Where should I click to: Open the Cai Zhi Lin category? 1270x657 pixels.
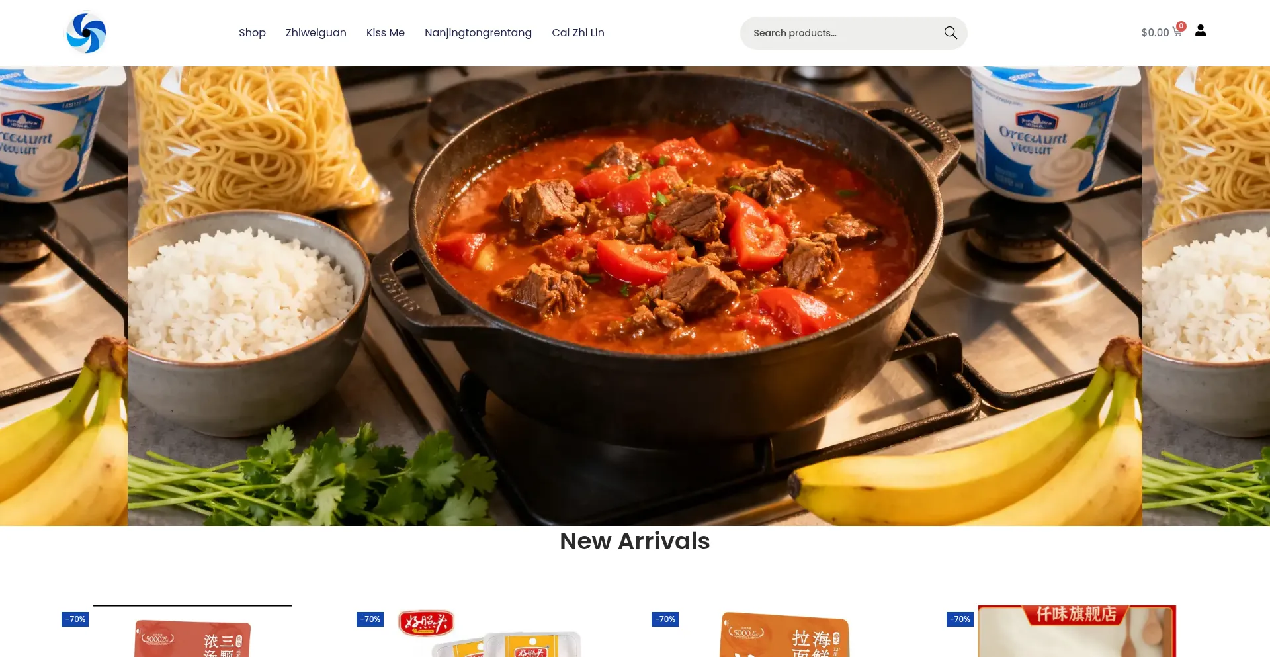click(578, 33)
